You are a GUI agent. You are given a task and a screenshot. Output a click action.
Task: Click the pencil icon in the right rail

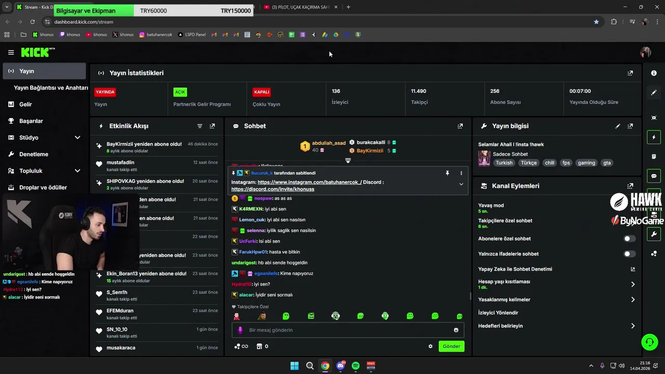coord(654,92)
